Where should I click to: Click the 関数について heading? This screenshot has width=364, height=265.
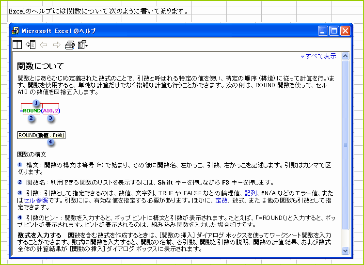coord(41,66)
